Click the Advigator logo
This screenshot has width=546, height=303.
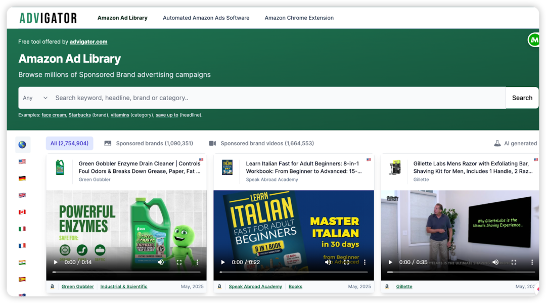click(x=48, y=18)
